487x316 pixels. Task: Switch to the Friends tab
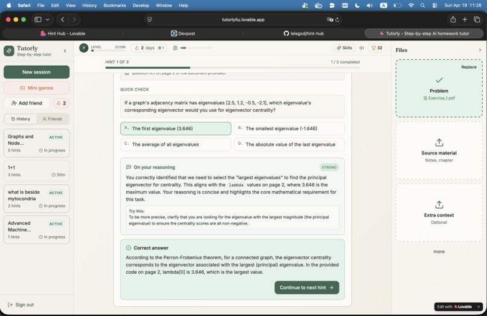pos(52,119)
